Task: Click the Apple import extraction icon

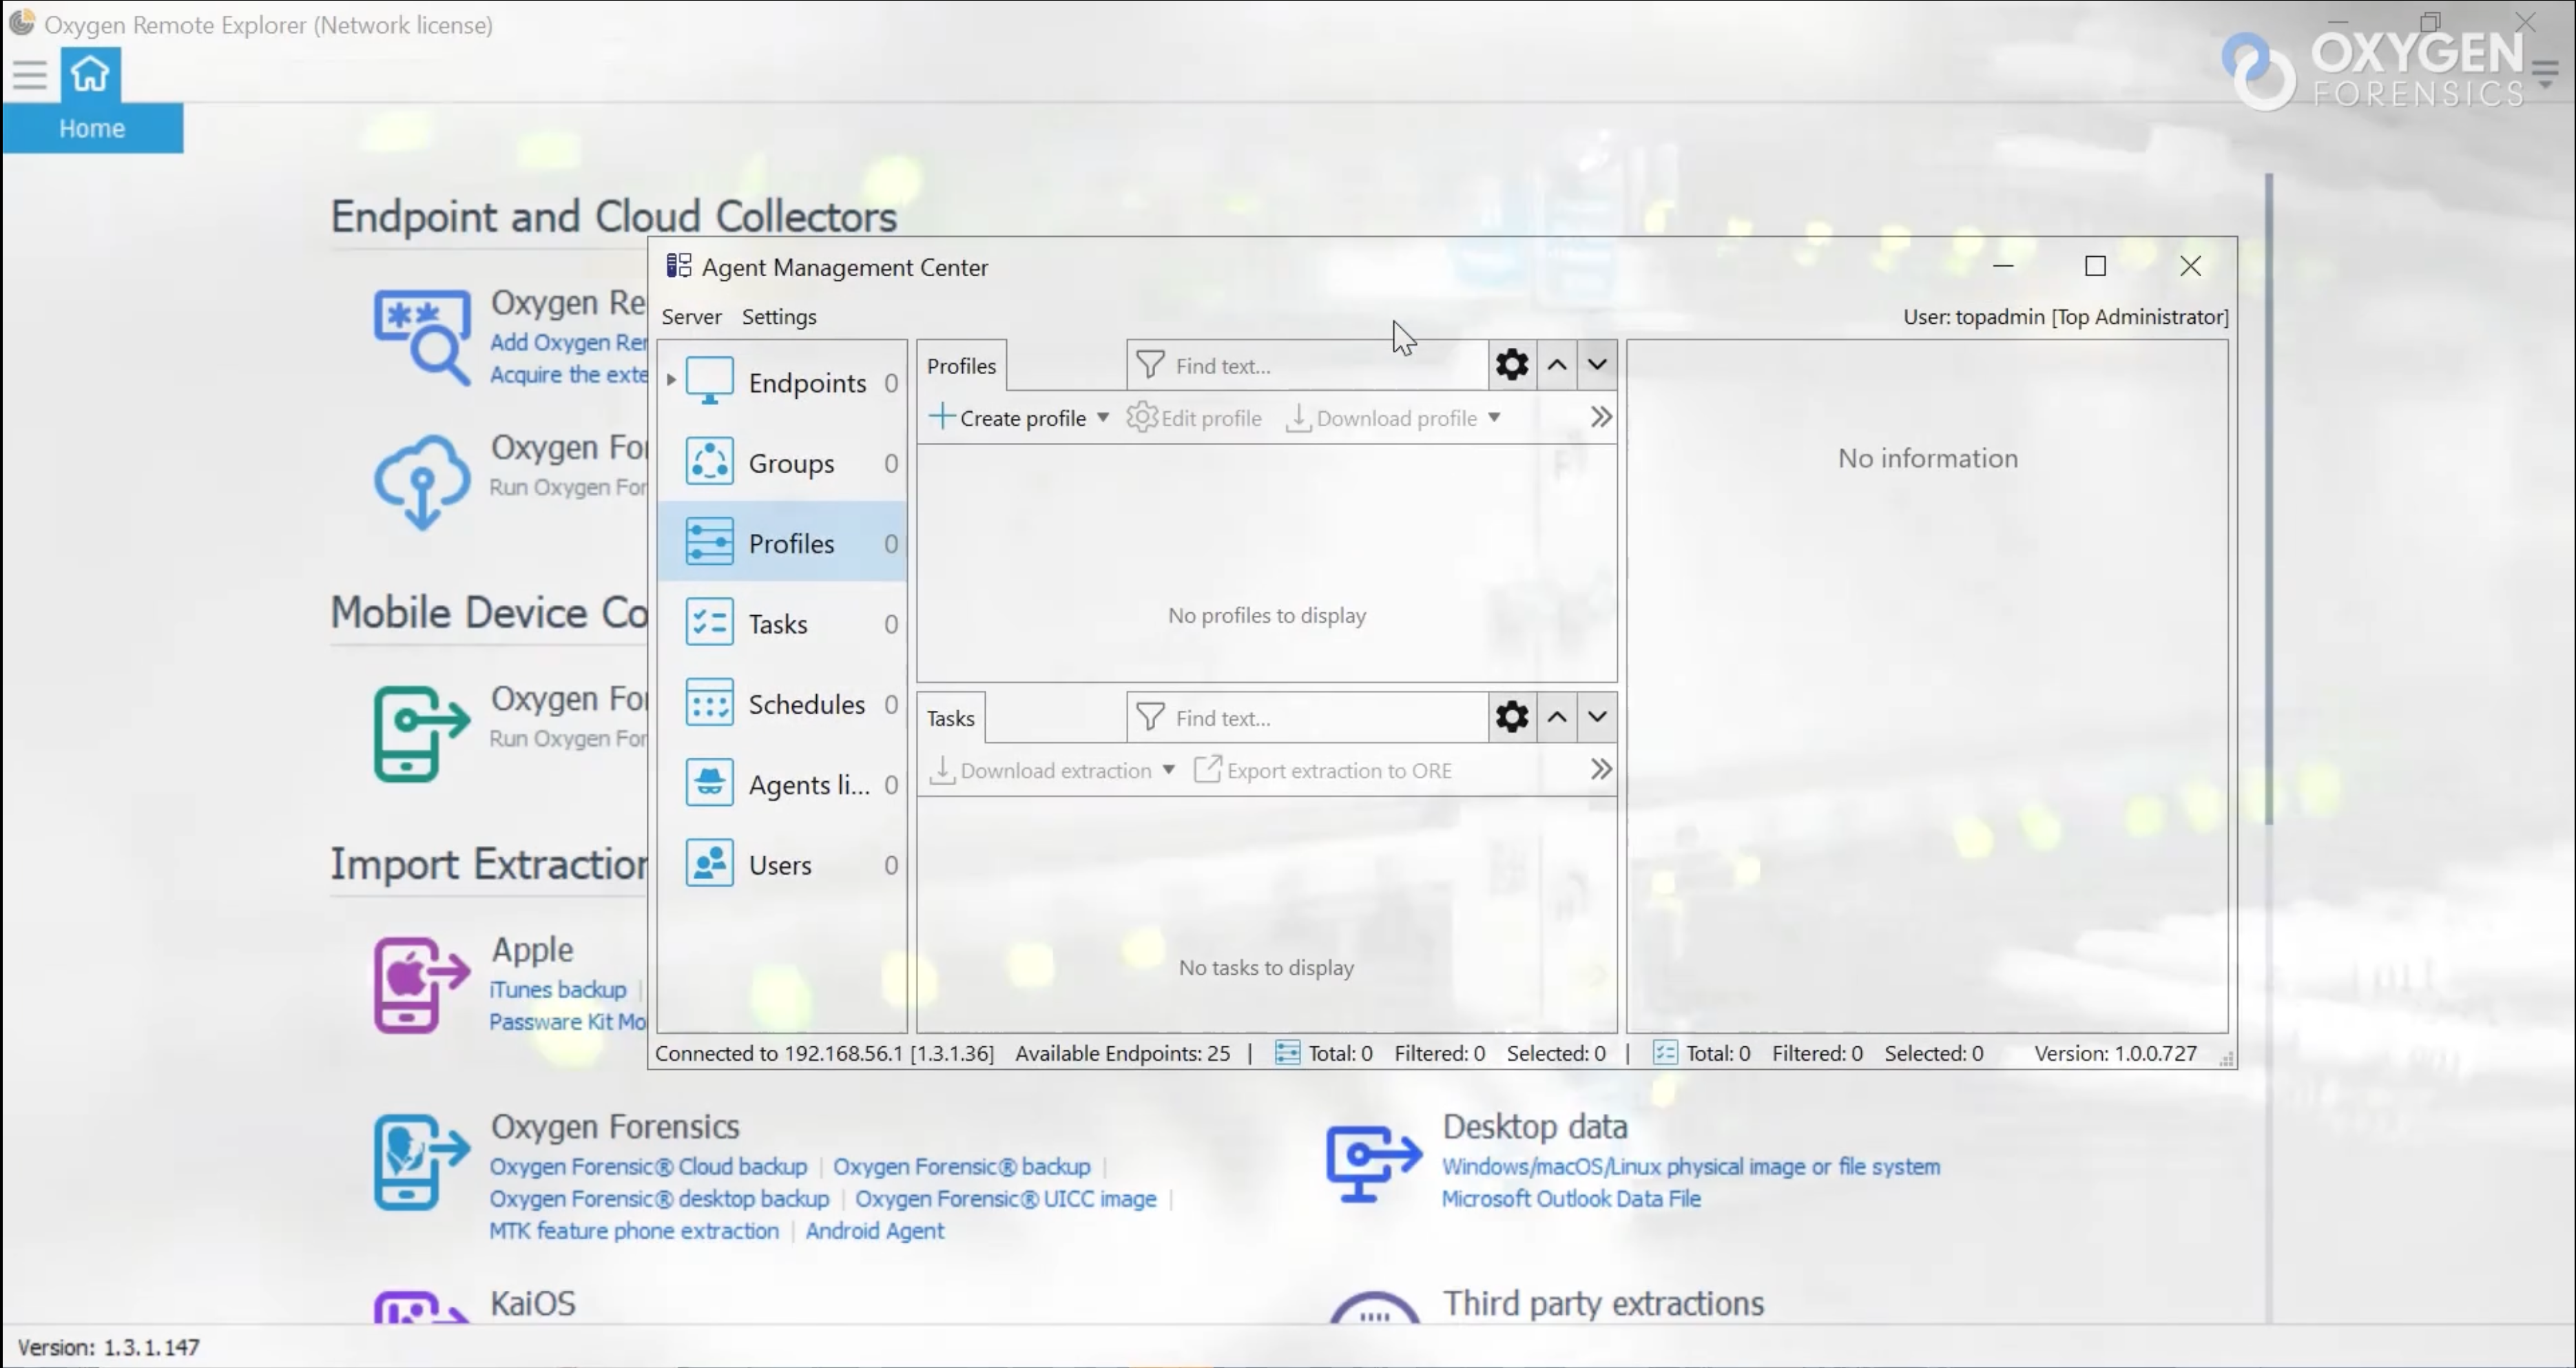Action: (x=422, y=984)
